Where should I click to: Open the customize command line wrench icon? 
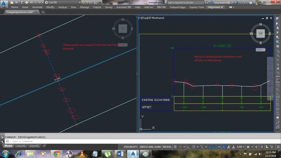(x=2, y=141)
